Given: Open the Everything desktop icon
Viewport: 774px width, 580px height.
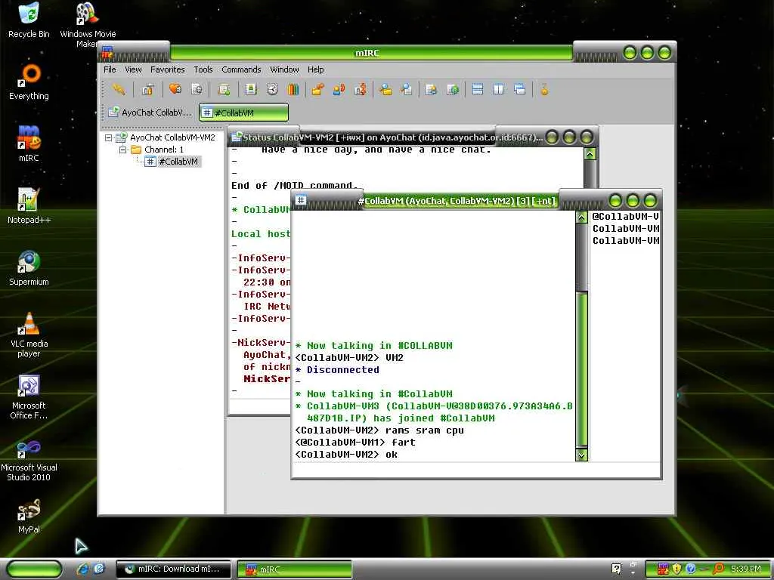Looking at the screenshot, I should click(29, 82).
